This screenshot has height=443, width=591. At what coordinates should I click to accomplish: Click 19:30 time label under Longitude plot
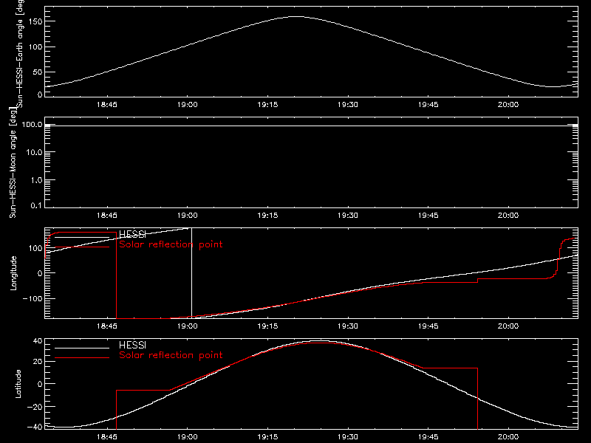tap(348, 326)
